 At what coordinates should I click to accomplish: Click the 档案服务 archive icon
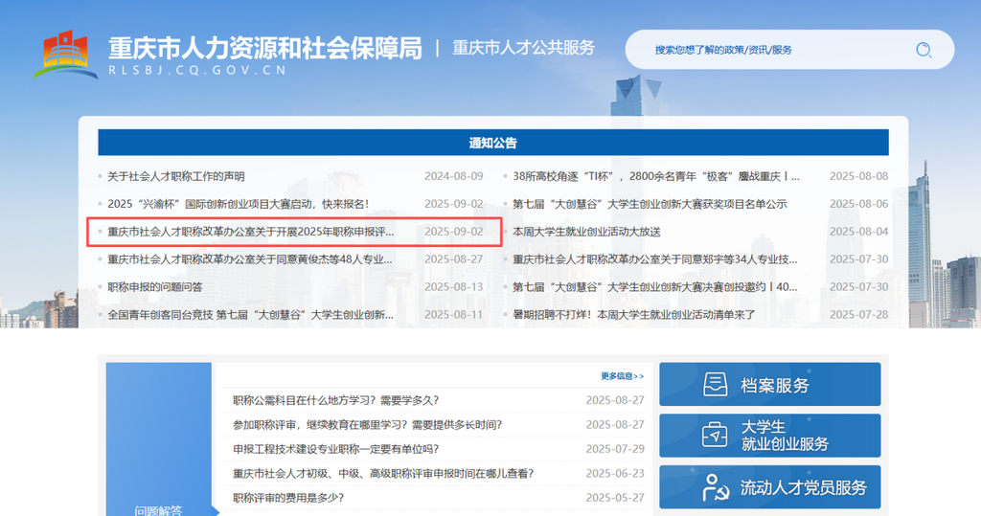point(715,385)
